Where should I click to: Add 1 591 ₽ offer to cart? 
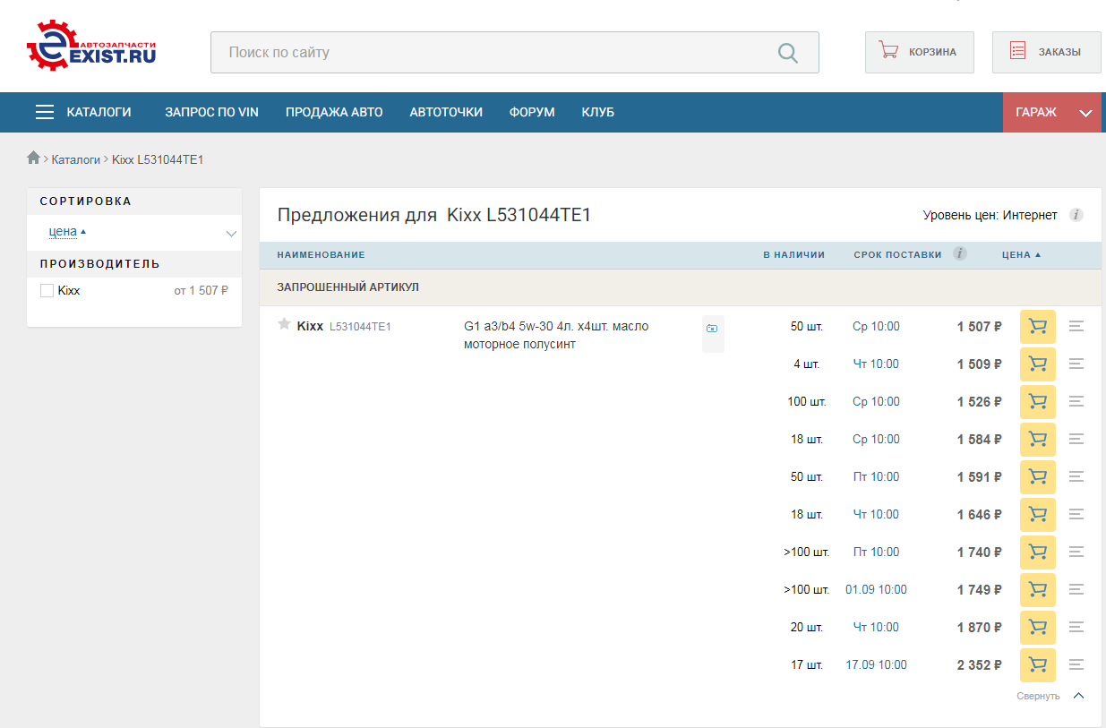[x=1038, y=477]
